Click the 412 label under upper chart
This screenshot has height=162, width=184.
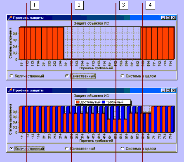pyautogui.click(x=93, y=64)
